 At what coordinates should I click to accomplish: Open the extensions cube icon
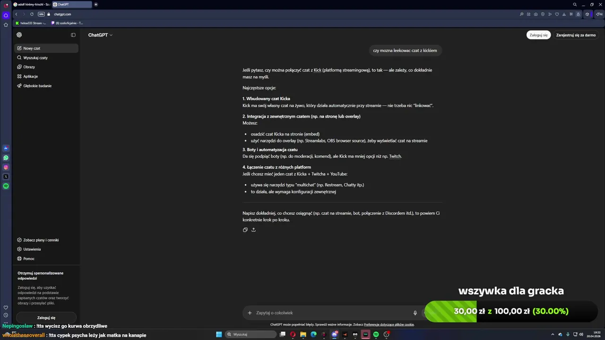pyautogui.click(x=588, y=14)
